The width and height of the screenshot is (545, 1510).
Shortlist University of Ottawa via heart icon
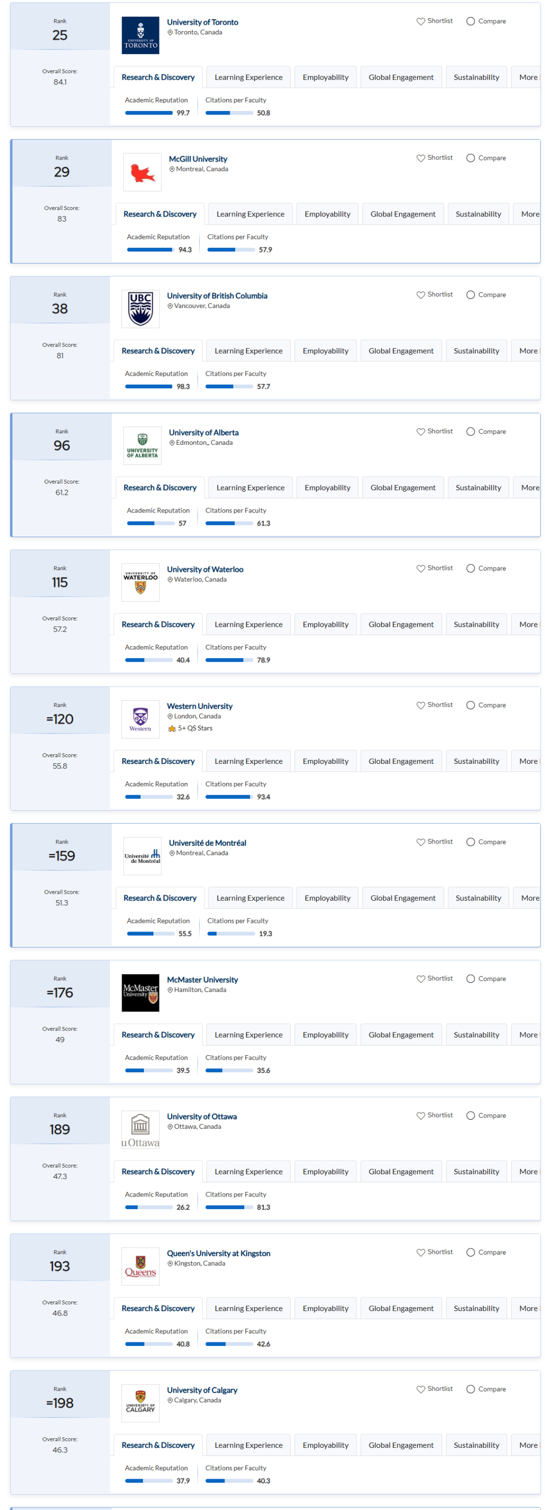pos(420,1116)
